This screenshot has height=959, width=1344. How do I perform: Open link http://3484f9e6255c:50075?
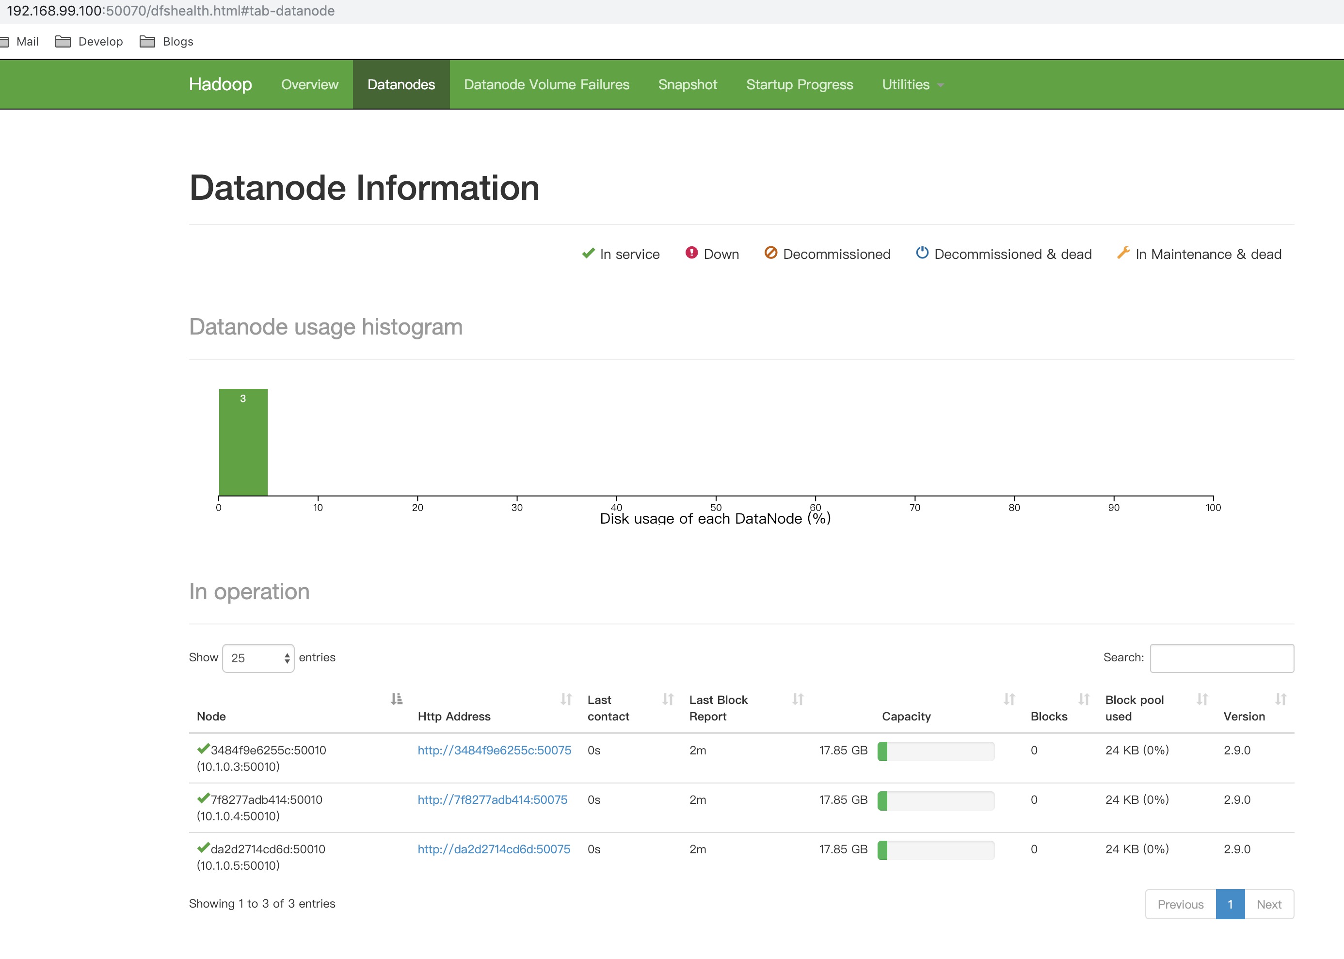(x=494, y=750)
